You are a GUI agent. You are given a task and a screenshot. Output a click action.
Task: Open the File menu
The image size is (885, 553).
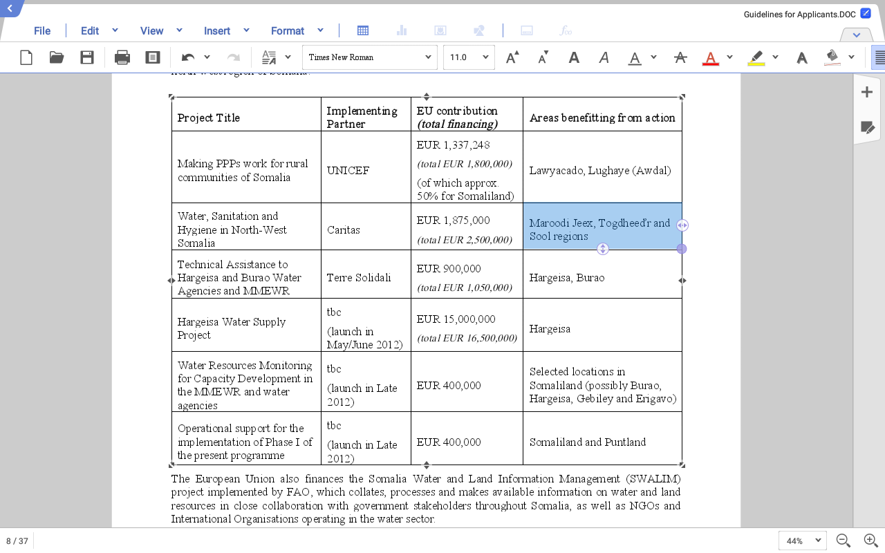click(42, 30)
